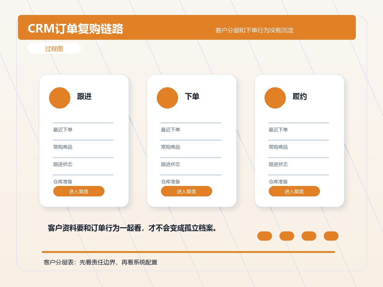Click 仓库准备 in the 跟进 card
Viewport: 383px width, 287px height.
click(63, 182)
